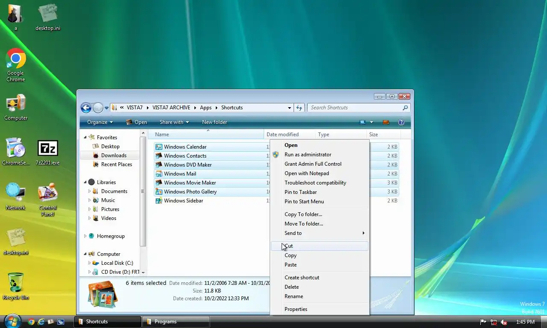Click the Windows Calendar file icon
This screenshot has width=547, height=328.
point(159,147)
